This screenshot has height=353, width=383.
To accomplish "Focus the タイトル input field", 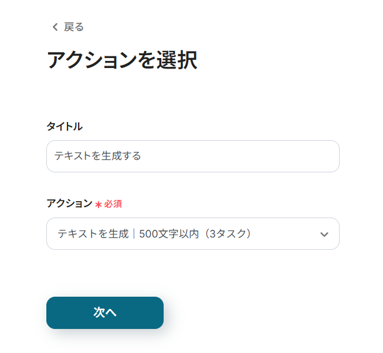I will (x=192, y=157).
